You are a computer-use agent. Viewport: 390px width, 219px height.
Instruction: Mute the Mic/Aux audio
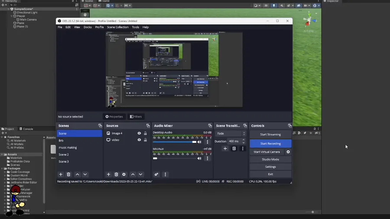tap(199, 158)
